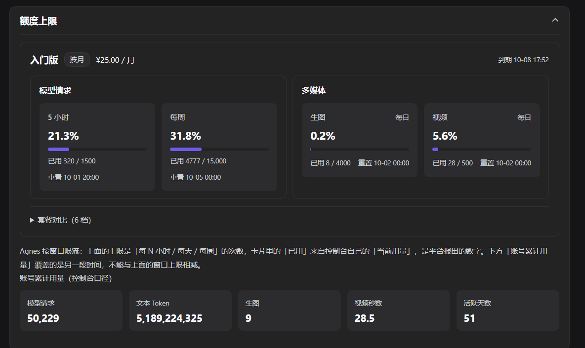The image size is (585, 348).
Task: Click the 视频秒数 label
Action: (368, 303)
